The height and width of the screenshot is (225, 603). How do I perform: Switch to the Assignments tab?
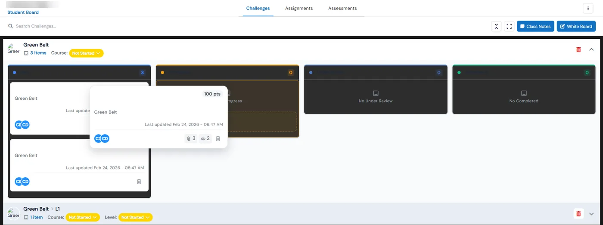click(x=299, y=8)
